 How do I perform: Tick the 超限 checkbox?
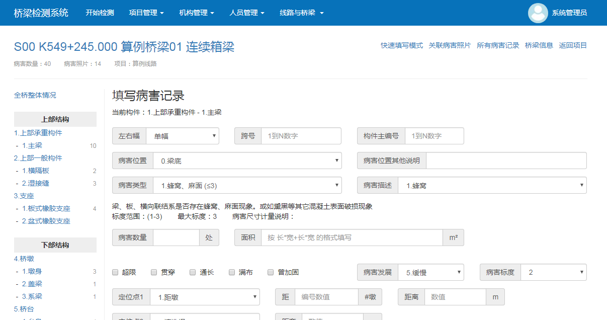pos(115,272)
